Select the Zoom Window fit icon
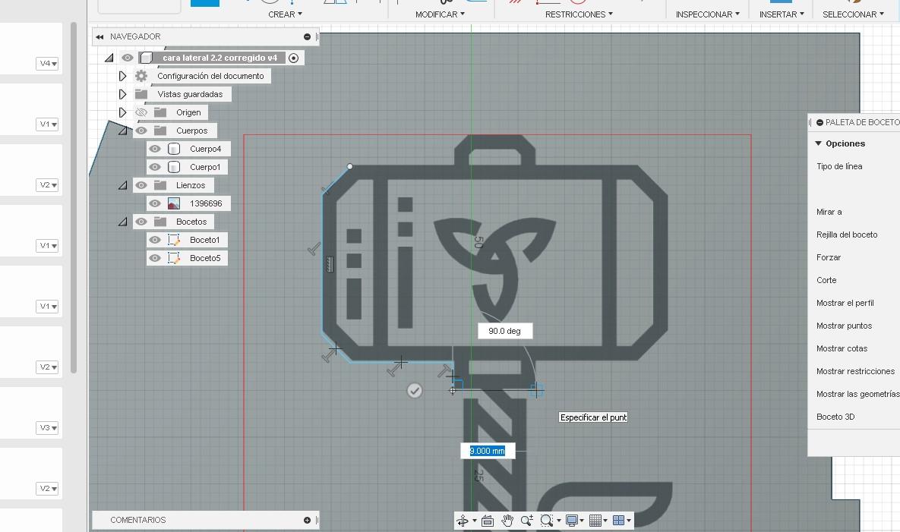900x532 pixels. 546,521
